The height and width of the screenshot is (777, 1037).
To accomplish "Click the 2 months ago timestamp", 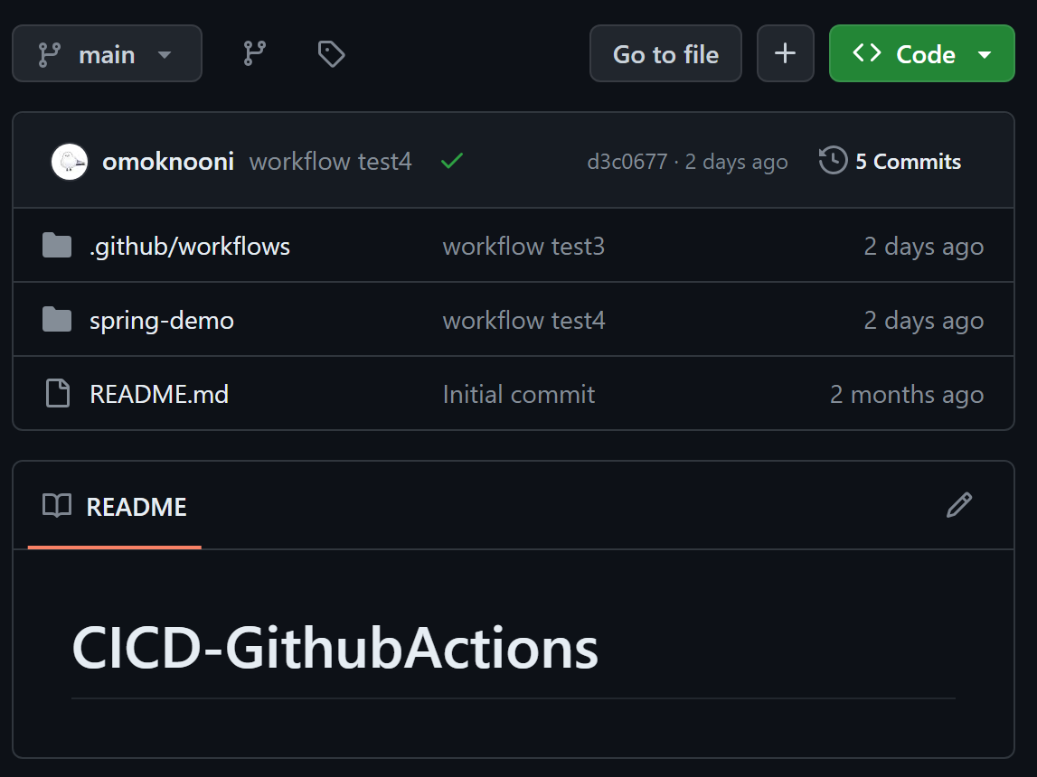I will (x=907, y=395).
